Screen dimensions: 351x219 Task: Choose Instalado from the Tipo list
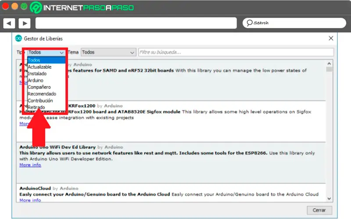47,74
